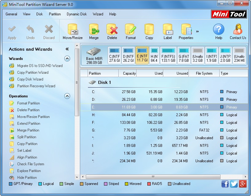Click Move/Resize Partition operation
Image resolution: width=251 pixels, height=196 pixels.
coord(34,117)
